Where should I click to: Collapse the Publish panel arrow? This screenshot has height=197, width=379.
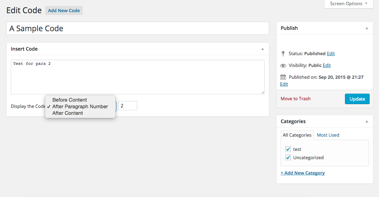[366, 28]
